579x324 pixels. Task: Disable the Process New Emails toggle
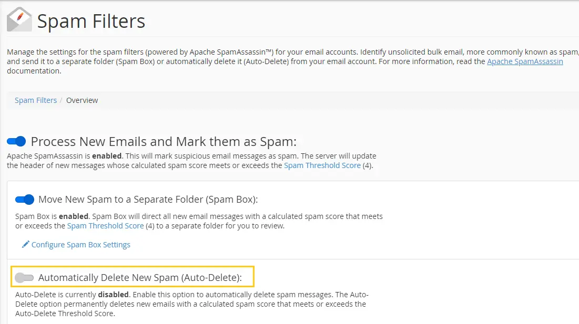click(x=16, y=141)
